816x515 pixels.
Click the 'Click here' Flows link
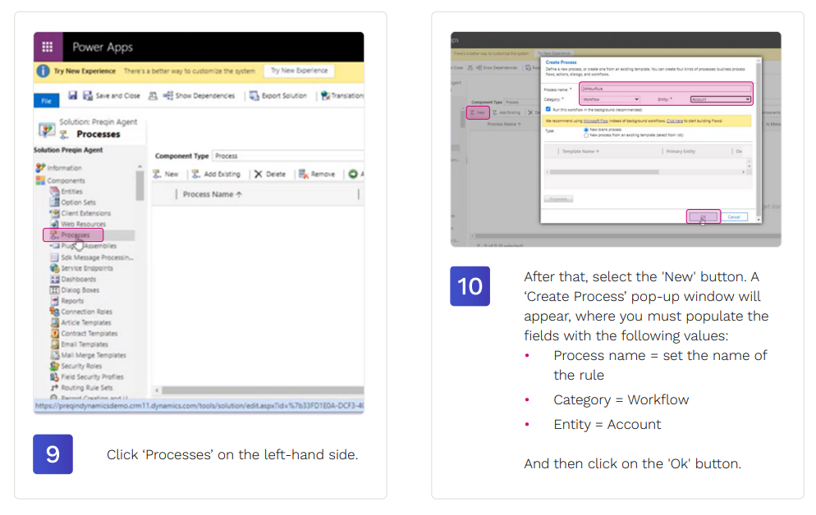click(675, 121)
